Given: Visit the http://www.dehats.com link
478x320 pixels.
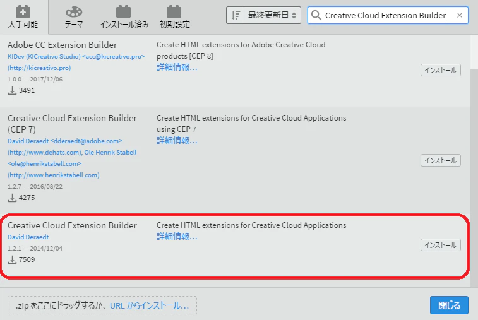Looking at the screenshot, I should tap(45, 152).
